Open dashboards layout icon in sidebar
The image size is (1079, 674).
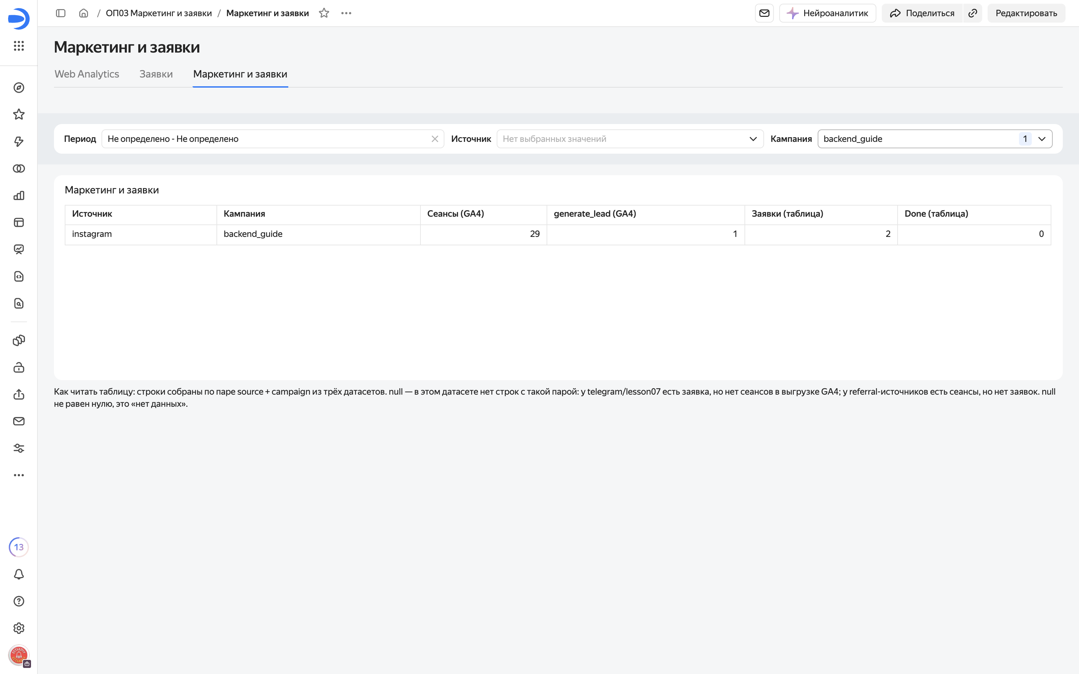click(19, 222)
